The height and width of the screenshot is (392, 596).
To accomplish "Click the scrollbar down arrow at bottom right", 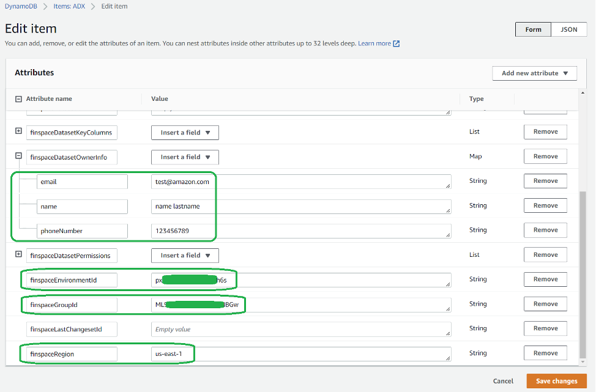I will 582,363.
